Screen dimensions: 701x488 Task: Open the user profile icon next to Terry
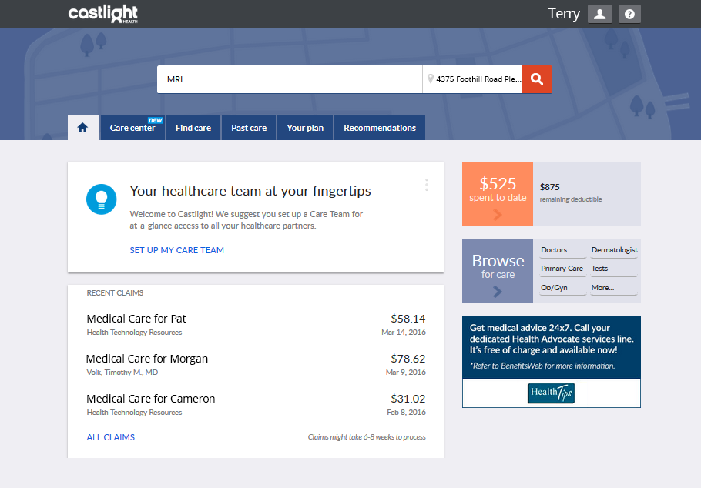[599, 14]
